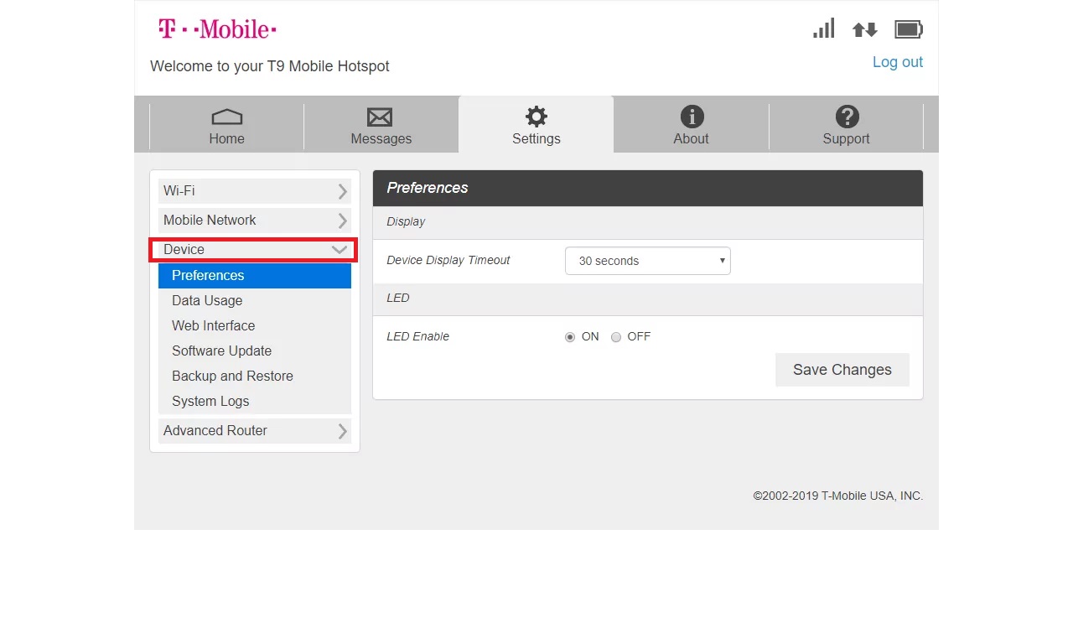The height and width of the screenshot is (644, 1073).
Task: Open System Logs page
Action: click(255, 402)
